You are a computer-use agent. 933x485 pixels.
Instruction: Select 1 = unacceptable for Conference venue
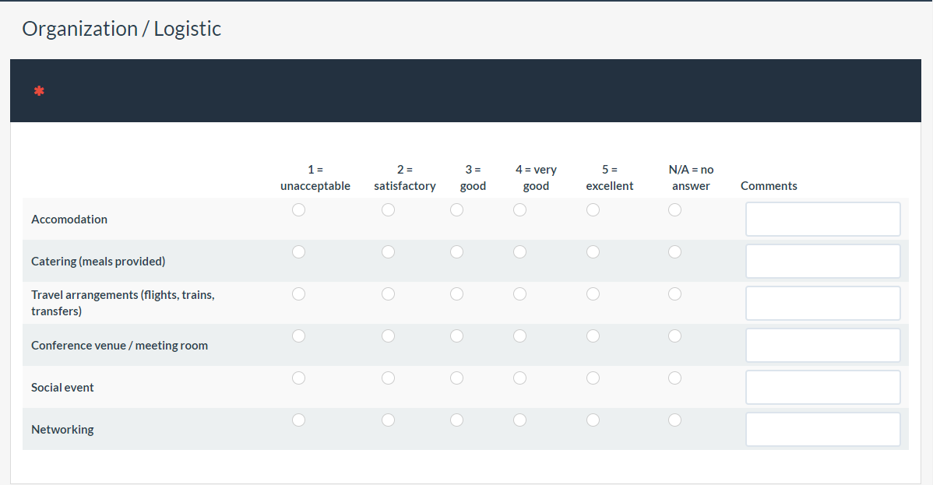298,336
